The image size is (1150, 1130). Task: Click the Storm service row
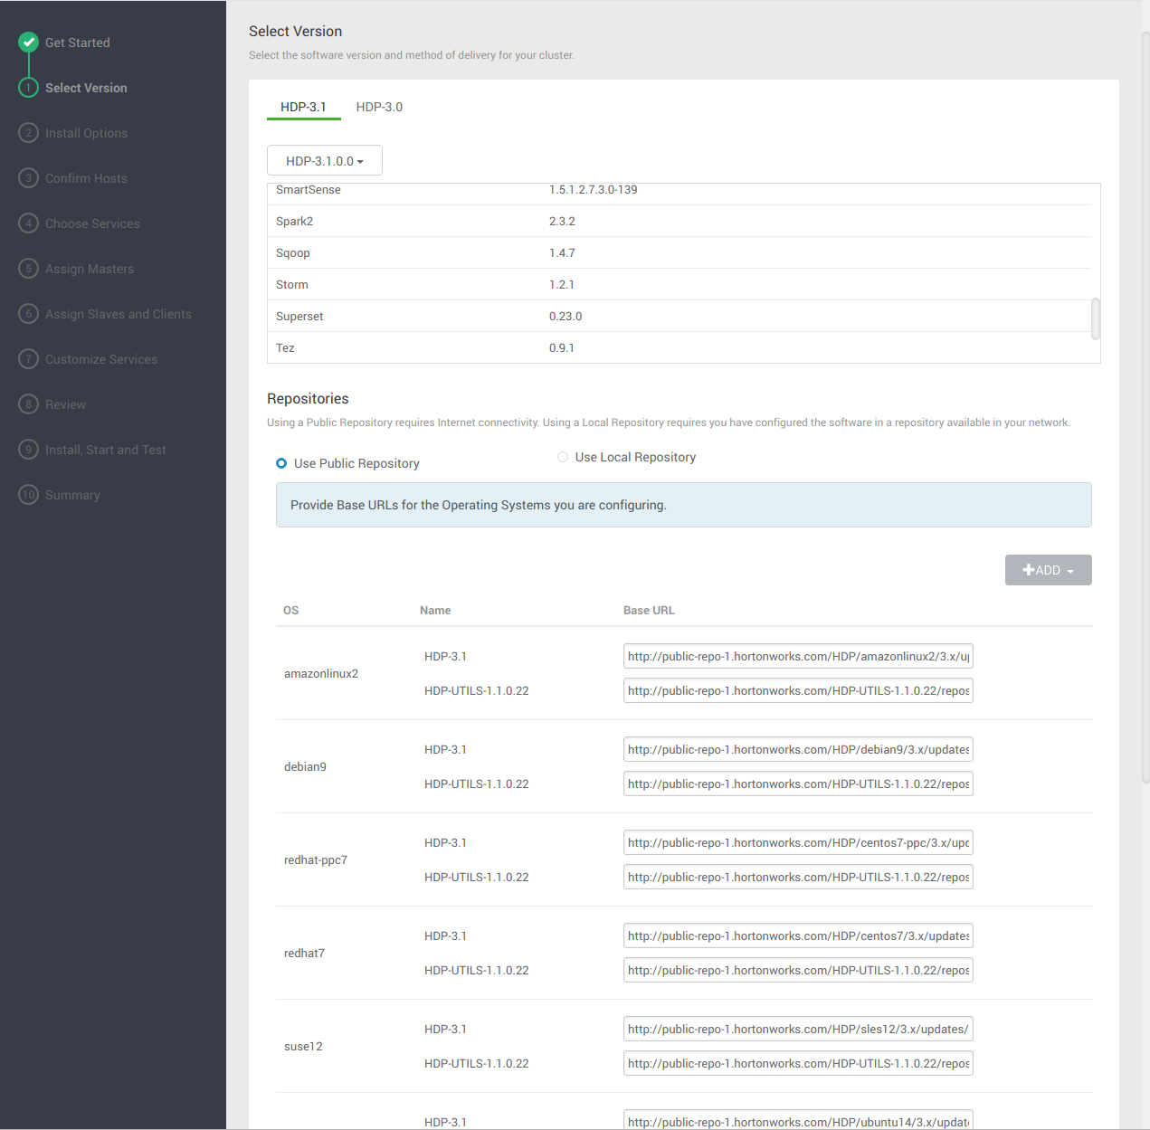pos(679,284)
